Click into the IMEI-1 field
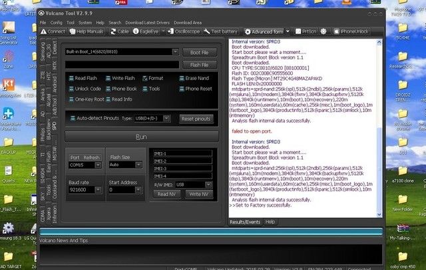The image size is (426, 270). (x=182, y=153)
